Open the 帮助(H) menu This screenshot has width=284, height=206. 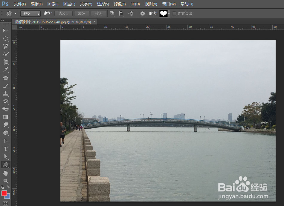point(187,4)
